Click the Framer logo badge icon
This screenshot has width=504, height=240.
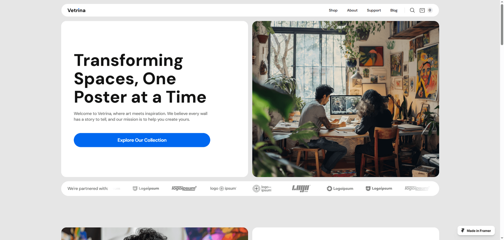pos(463,231)
